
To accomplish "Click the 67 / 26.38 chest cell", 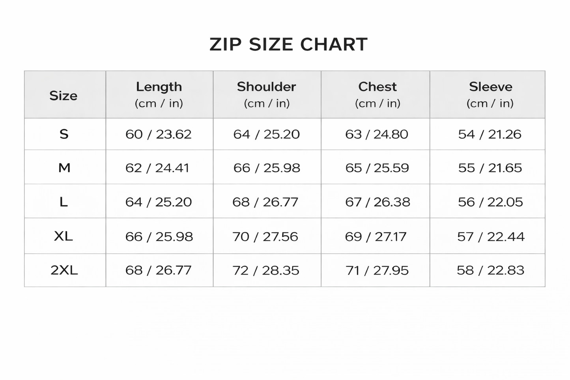I will (378, 202).
